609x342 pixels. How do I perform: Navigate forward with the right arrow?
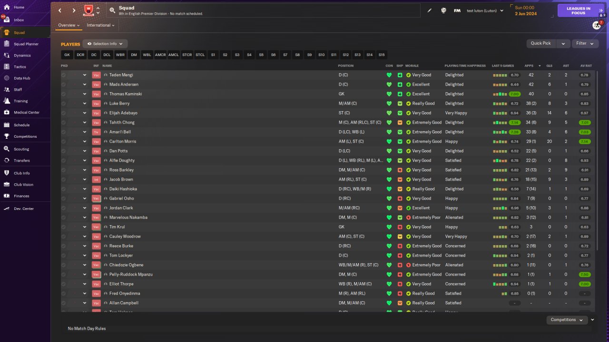tap(74, 10)
